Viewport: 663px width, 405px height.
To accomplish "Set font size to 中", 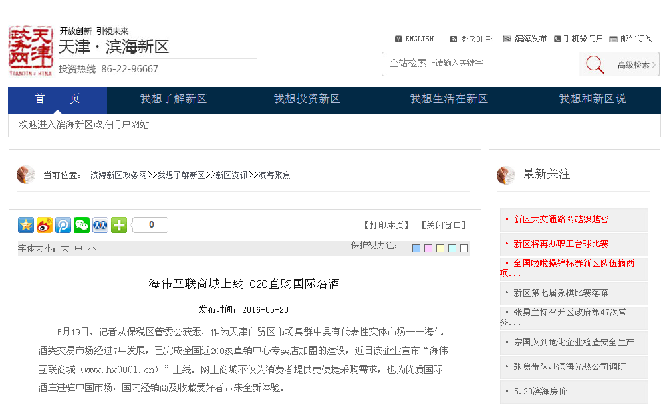I will (x=78, y=249).
